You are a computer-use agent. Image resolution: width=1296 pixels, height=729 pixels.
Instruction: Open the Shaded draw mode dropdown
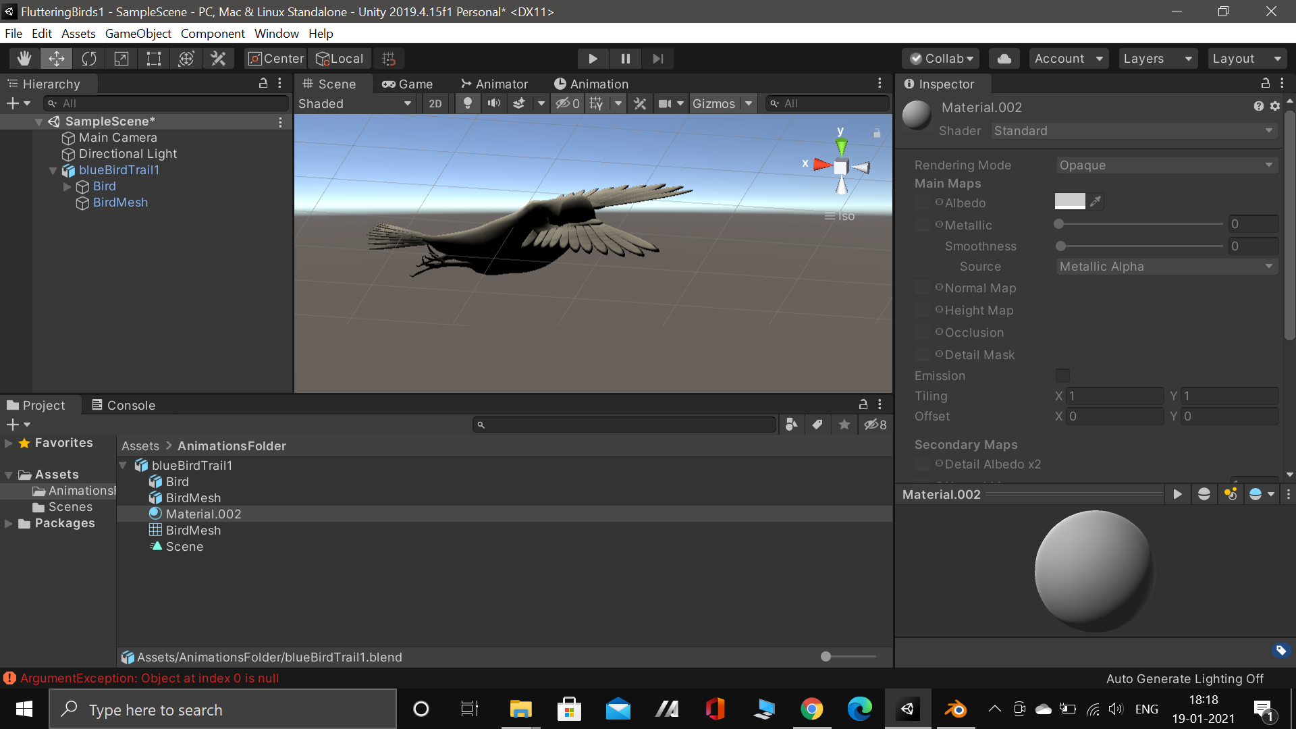click(355, 103)
